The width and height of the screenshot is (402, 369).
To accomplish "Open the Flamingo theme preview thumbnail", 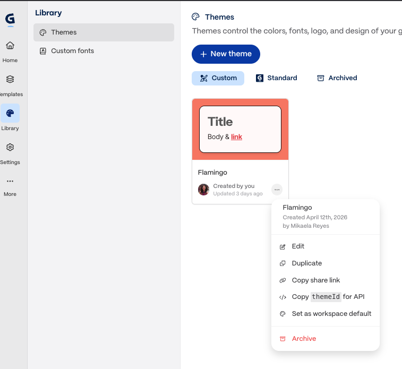I will [x=240, y=130].
